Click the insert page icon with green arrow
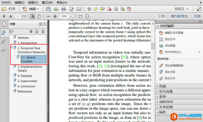203x122 pixels. point(123,9)
